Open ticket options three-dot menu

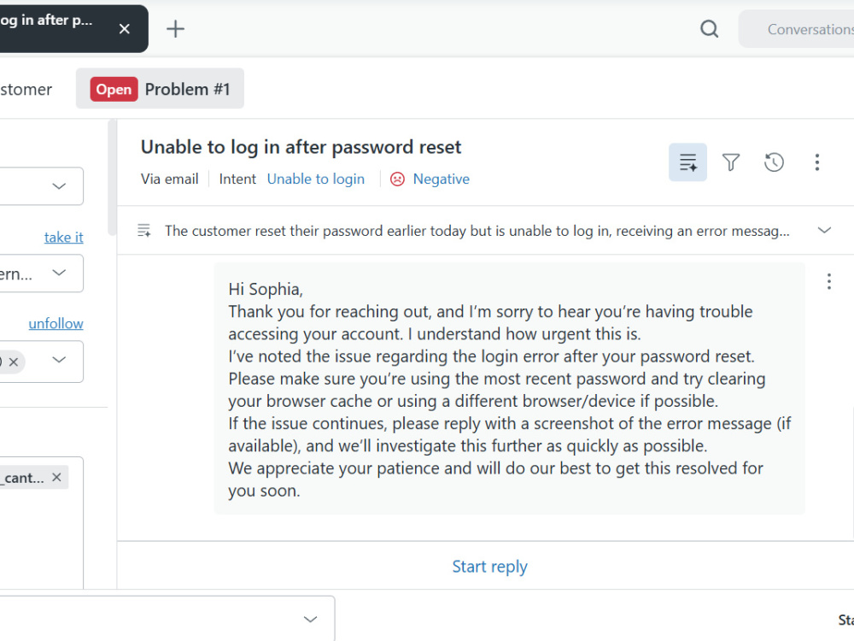click(817, 162)
